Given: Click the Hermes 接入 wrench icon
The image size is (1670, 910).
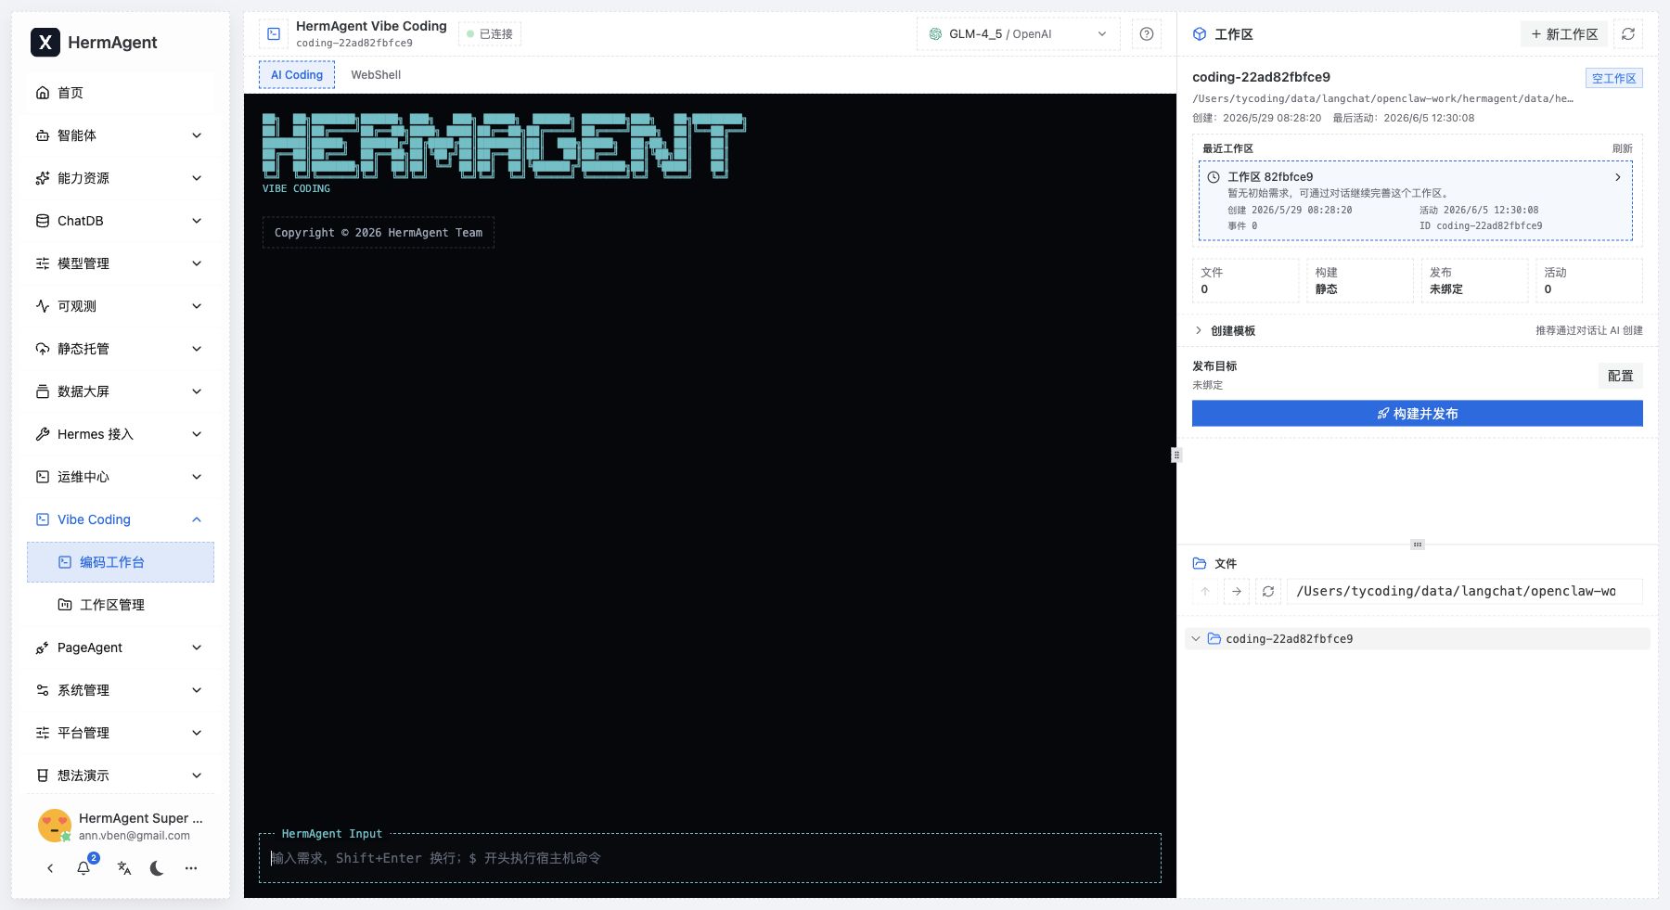Looking at the screenshot, I should (43, 434).
